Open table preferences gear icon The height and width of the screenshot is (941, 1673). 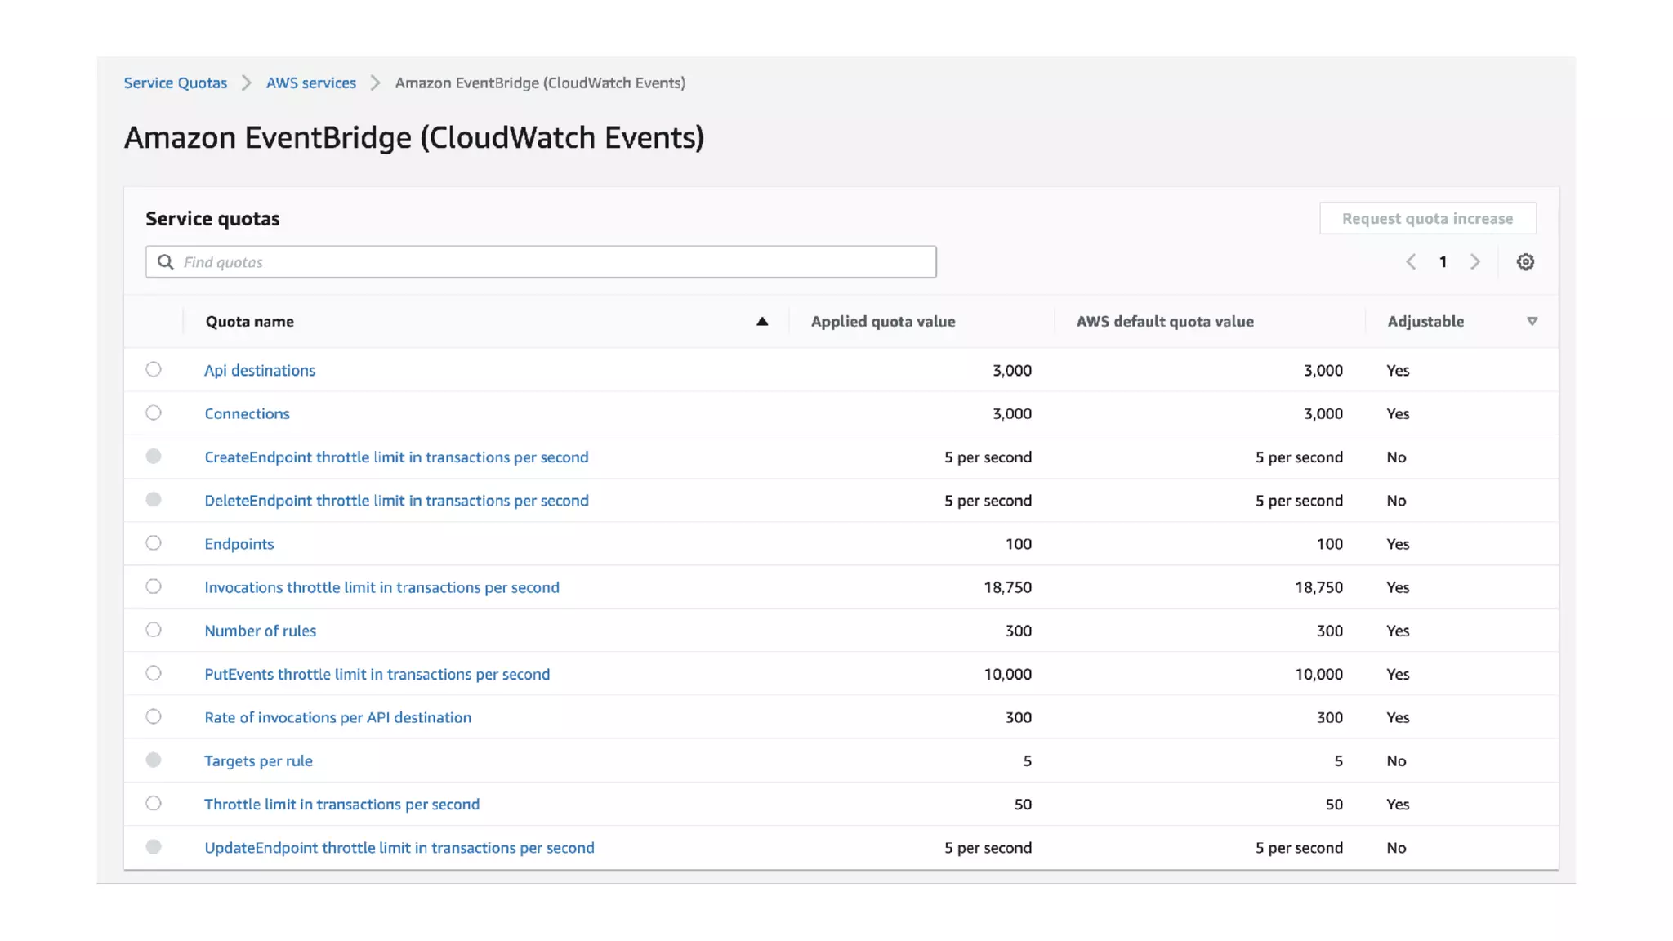(1524, 262)
